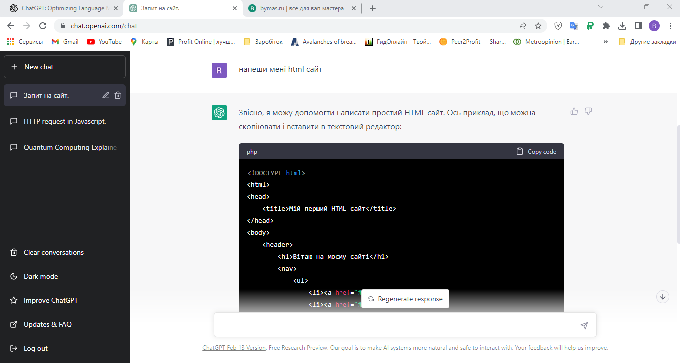The width and height of the screenshot is (680, 363).
Task: Toggle Chrome side panel button
Action: [638, 26]
